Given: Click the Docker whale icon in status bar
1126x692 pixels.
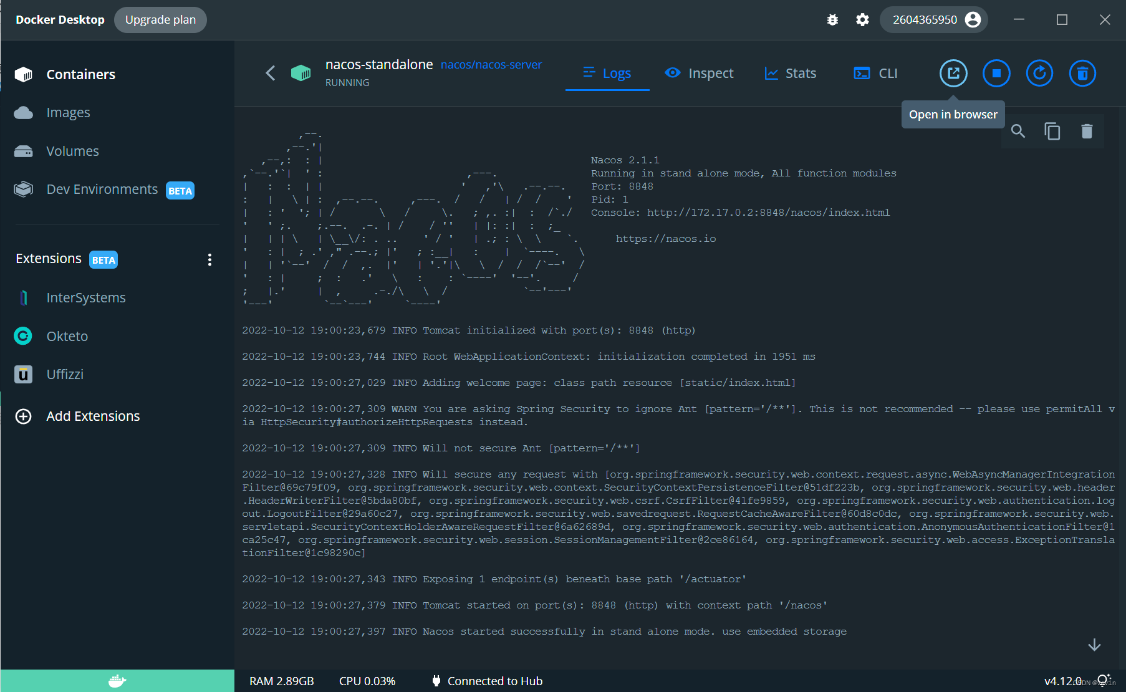Looking at the screenshot, I should point(117,681).
